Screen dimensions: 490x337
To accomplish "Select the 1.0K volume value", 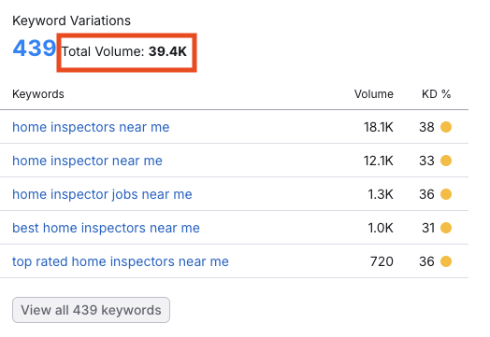I will (x=381, y=228).
